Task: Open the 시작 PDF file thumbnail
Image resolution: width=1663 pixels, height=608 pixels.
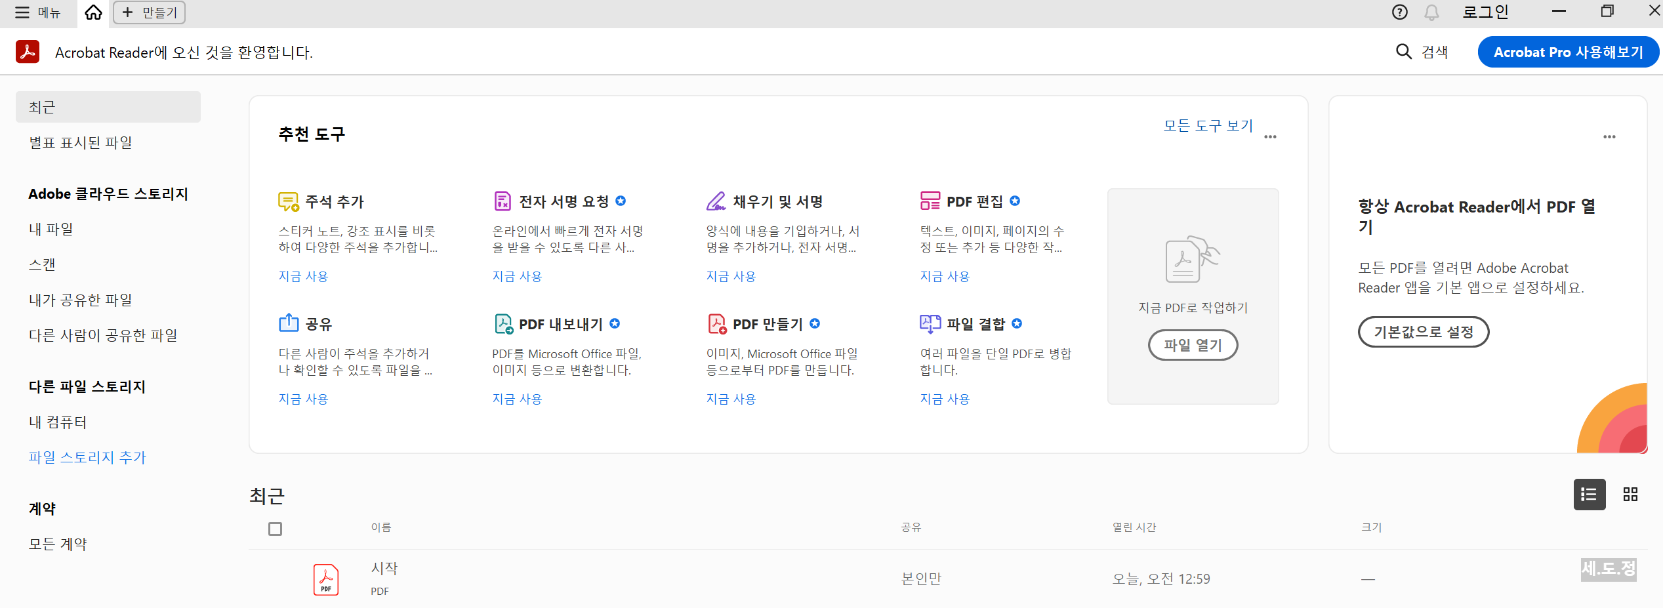Action: tap(325, 580)
